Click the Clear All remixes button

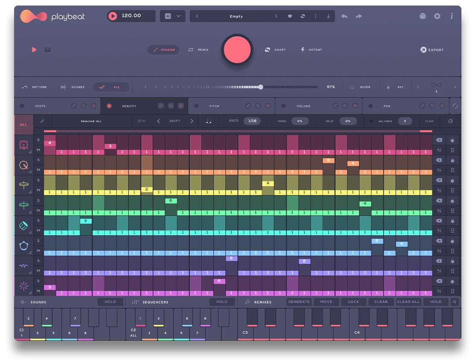click(408, 302)
